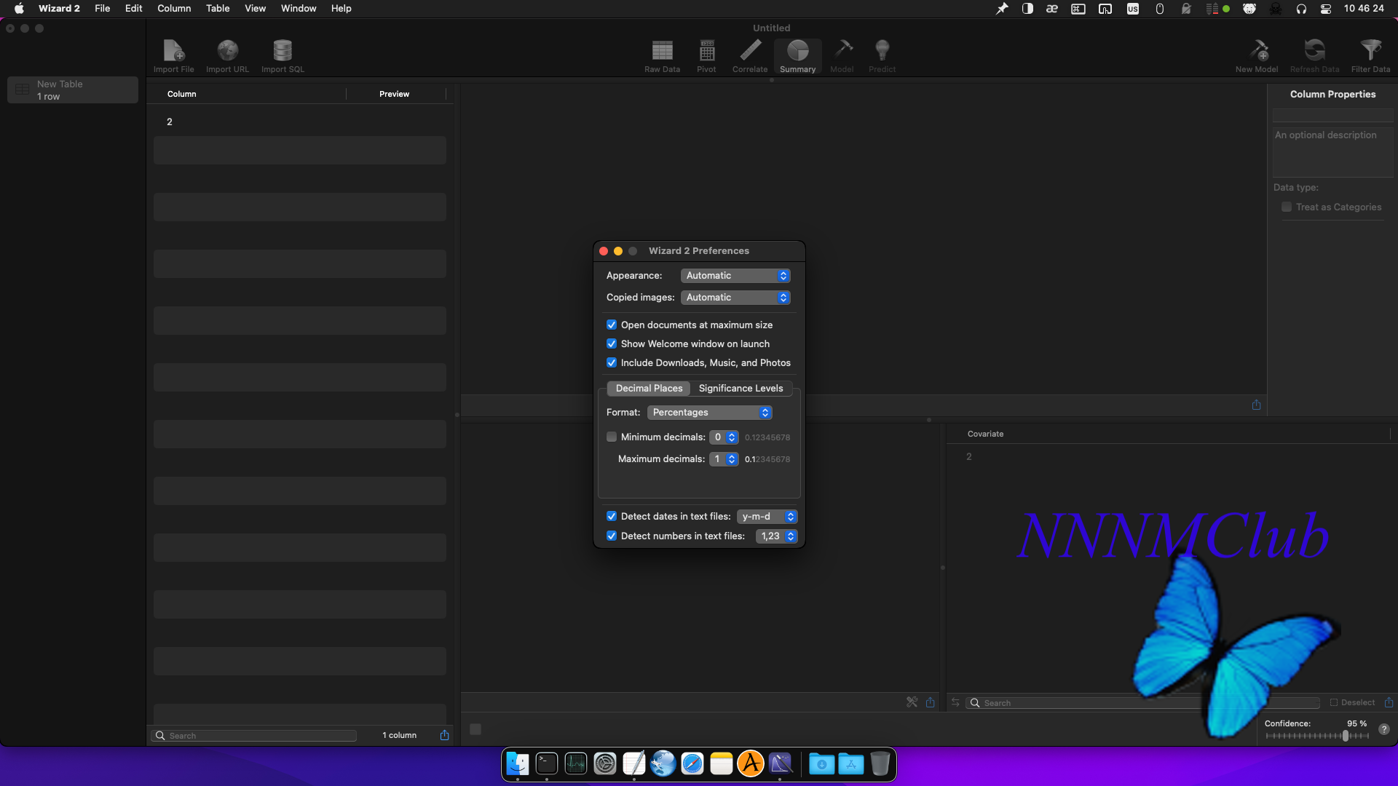Open the Copied images dropdown
The image size is (1398, 786).
click(735, 297)
